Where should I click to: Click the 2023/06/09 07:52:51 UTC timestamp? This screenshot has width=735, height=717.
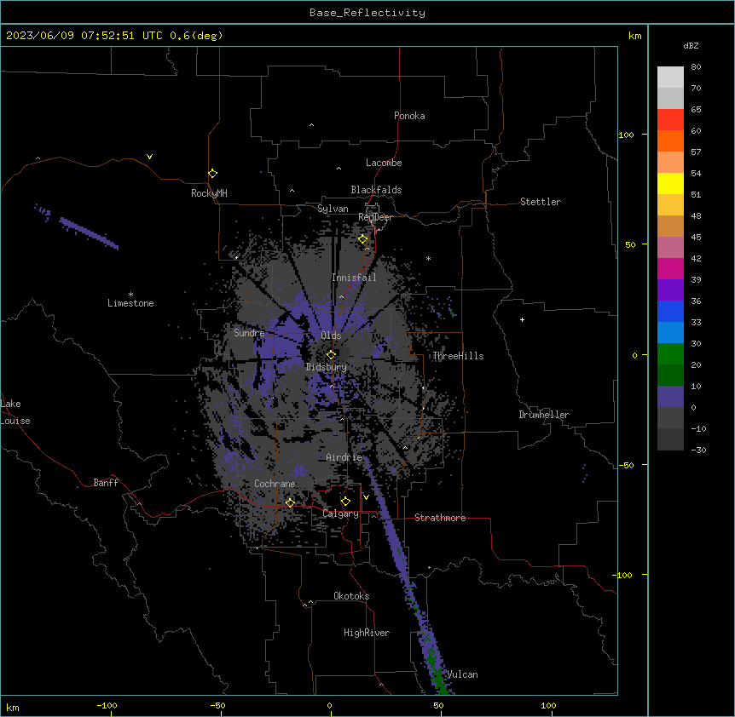click(x=84, y=36)
